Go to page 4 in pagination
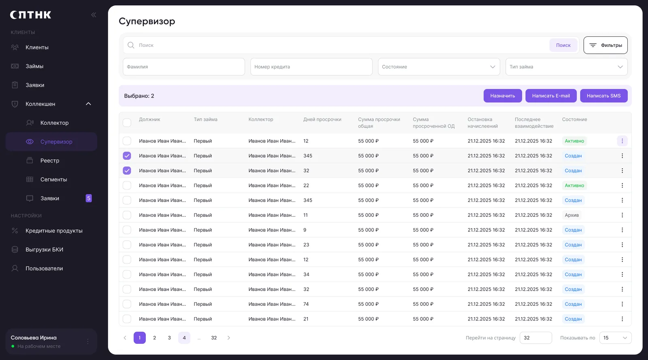Screen dimensions: 648x360 point(184,338)
